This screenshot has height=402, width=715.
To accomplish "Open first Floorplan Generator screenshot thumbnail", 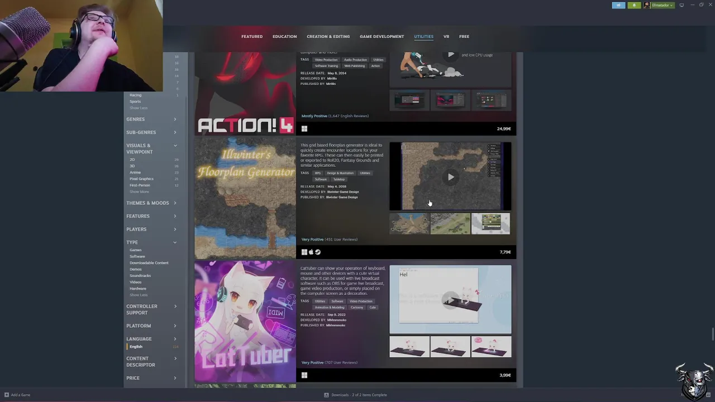I will 409,223.
